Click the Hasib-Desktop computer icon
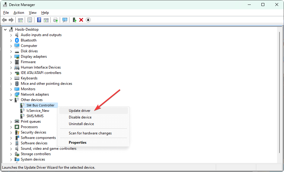 [x=11, y=29]
